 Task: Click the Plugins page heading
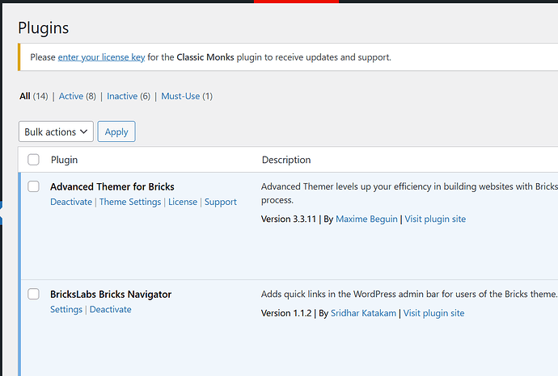[44, 28]
